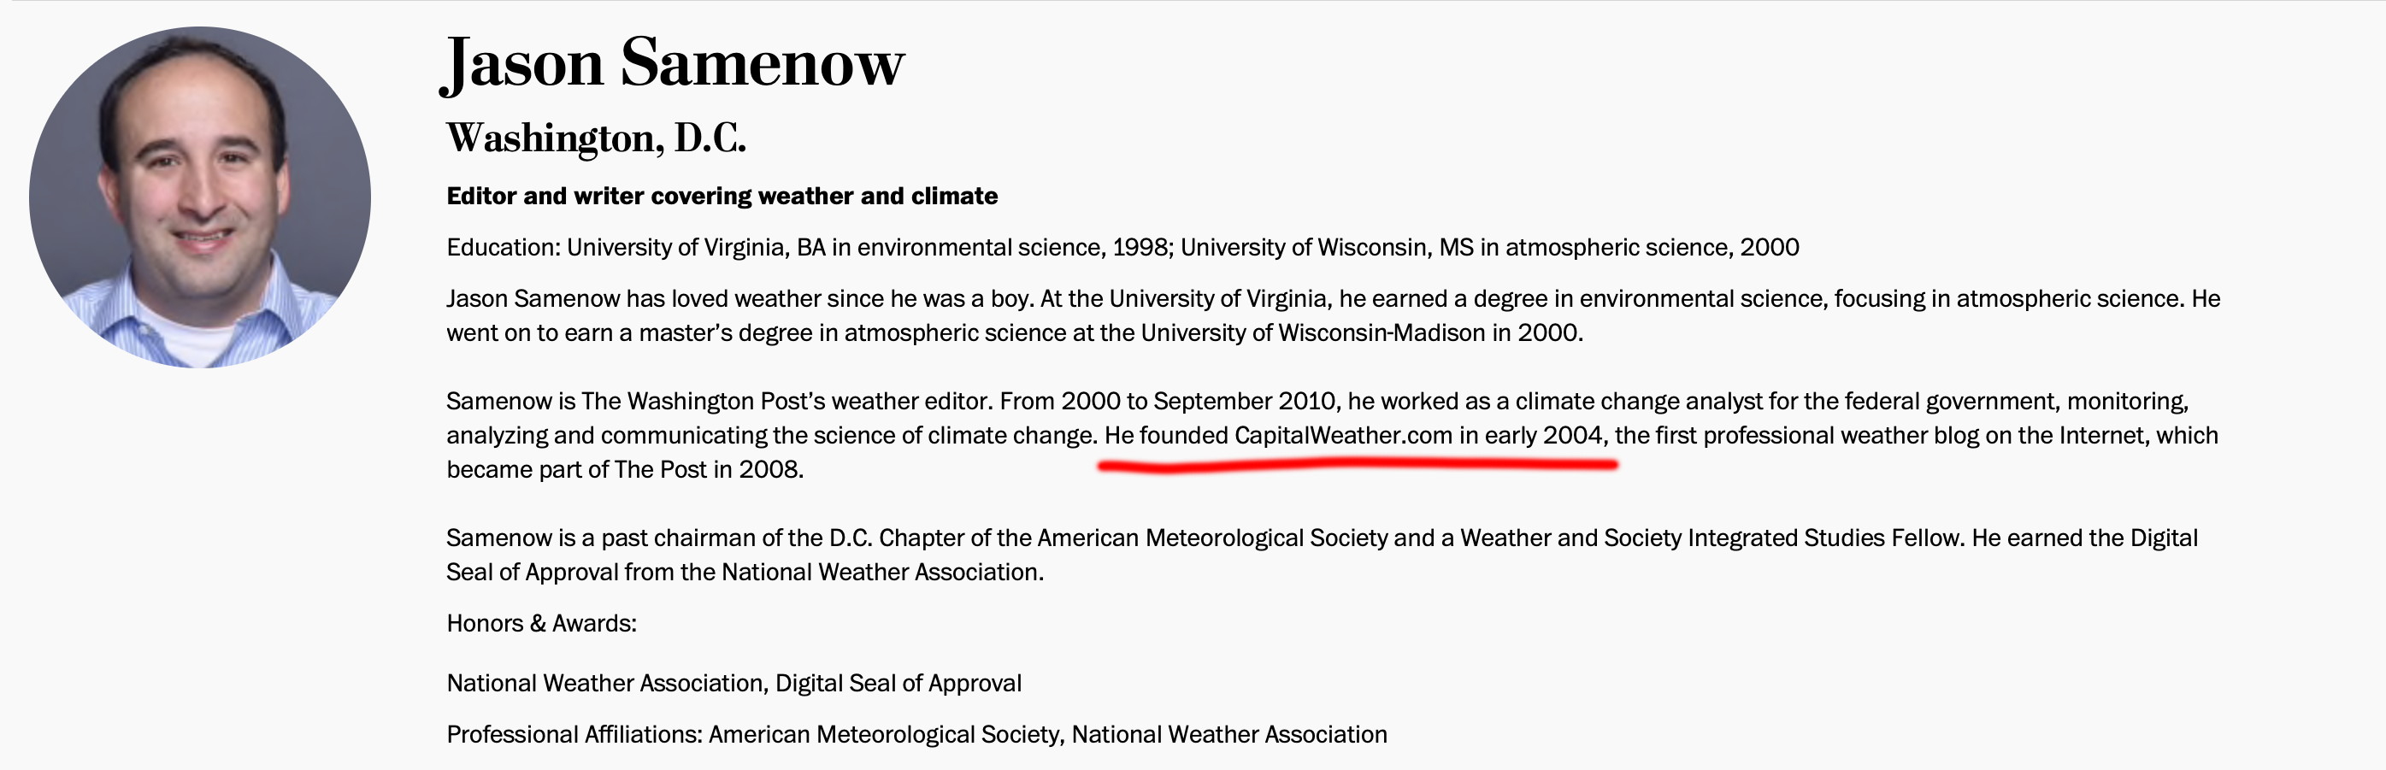Click the Honors & Awards label
Screen dimensions: 2386x770
542,624
